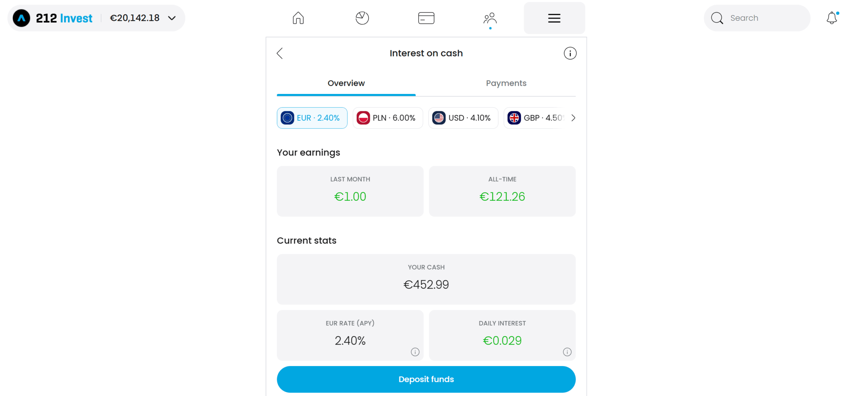Image resolution: width=845 pixels, height=396 pixels.
Task: Open notifications bell
Action: click(x=832, y=18)
